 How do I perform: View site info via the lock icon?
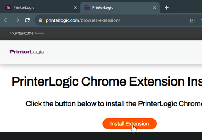pos(41,20)
